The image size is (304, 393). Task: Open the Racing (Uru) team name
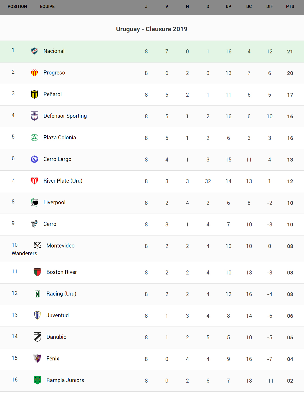61,294
